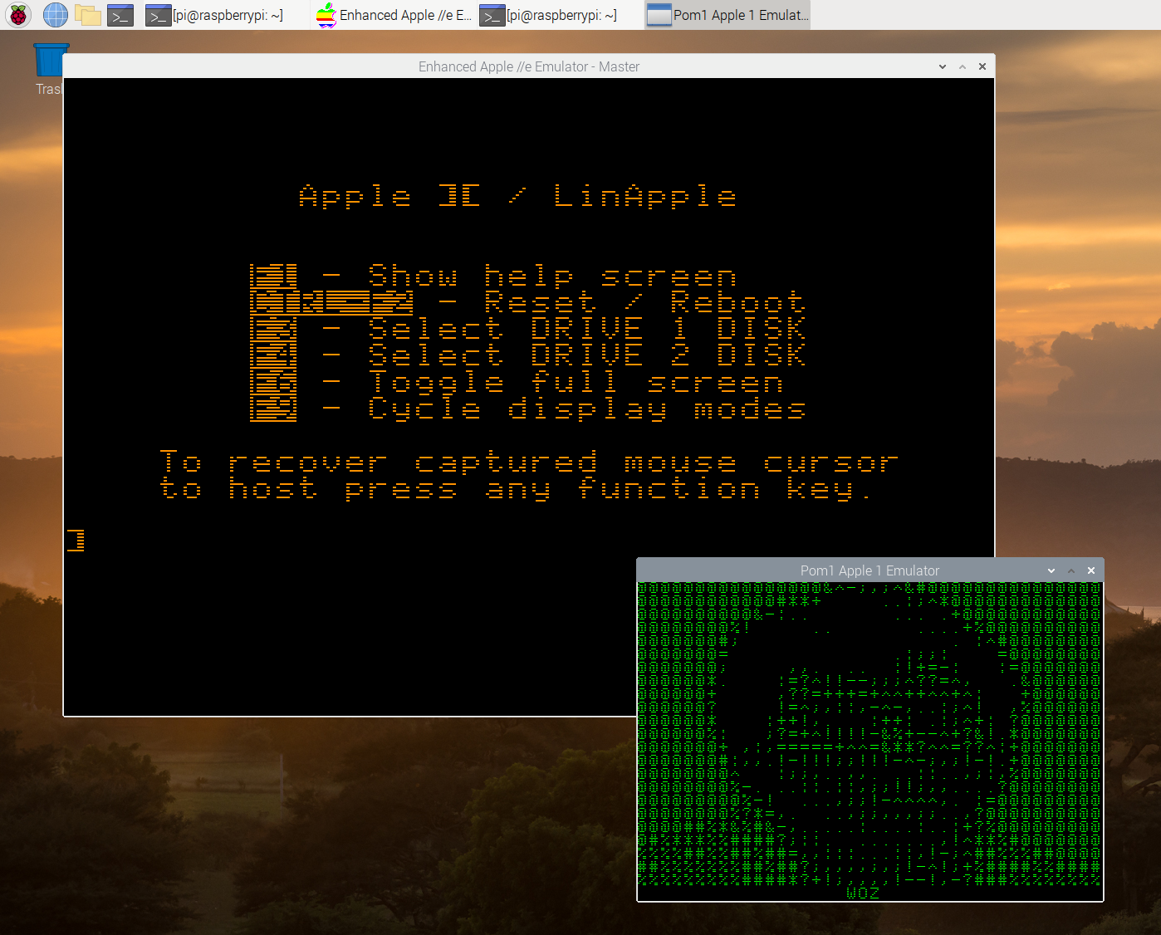Viewport: 1161px width, 935px height.
Task: Click the Pom1 Apple 1 Emulator title bar
Action: 870,570
